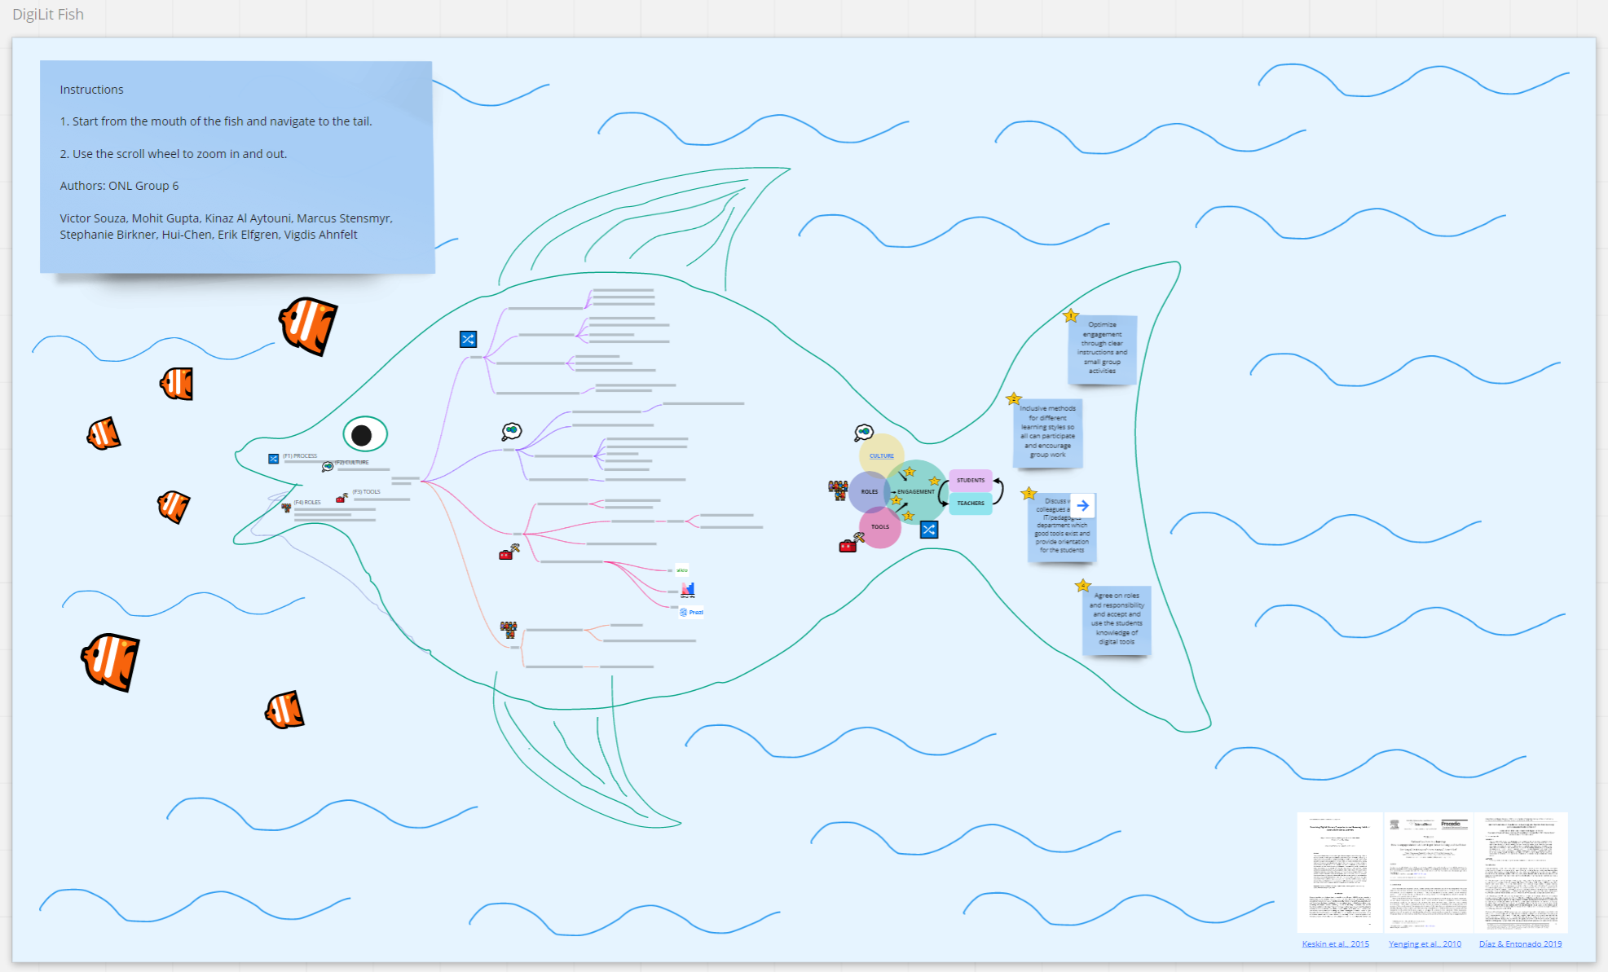Select the blue shuffle icon near (F1) PROCESS

tap(273, 458)
